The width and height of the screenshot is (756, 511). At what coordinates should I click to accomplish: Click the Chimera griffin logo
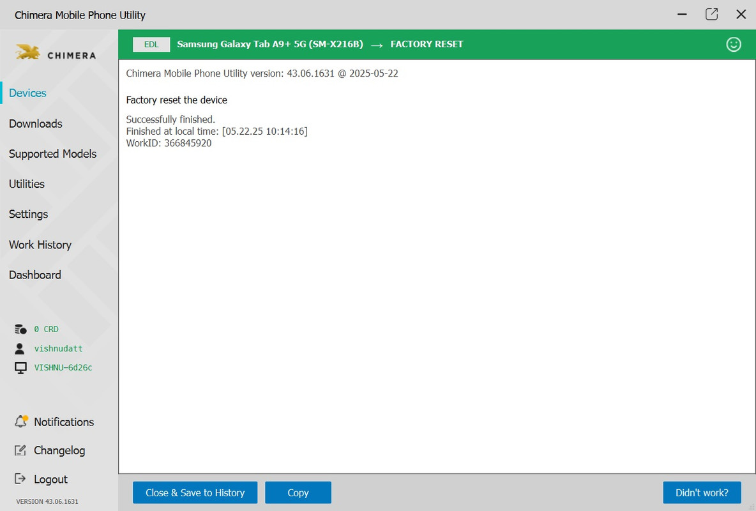[27, 52]
